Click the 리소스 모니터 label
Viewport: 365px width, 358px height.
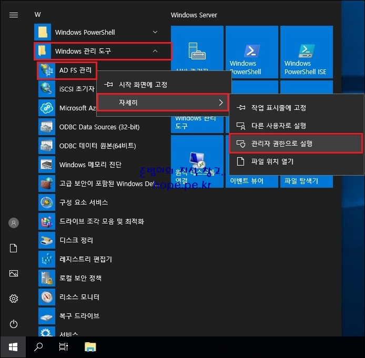click(x=79, y=297)
